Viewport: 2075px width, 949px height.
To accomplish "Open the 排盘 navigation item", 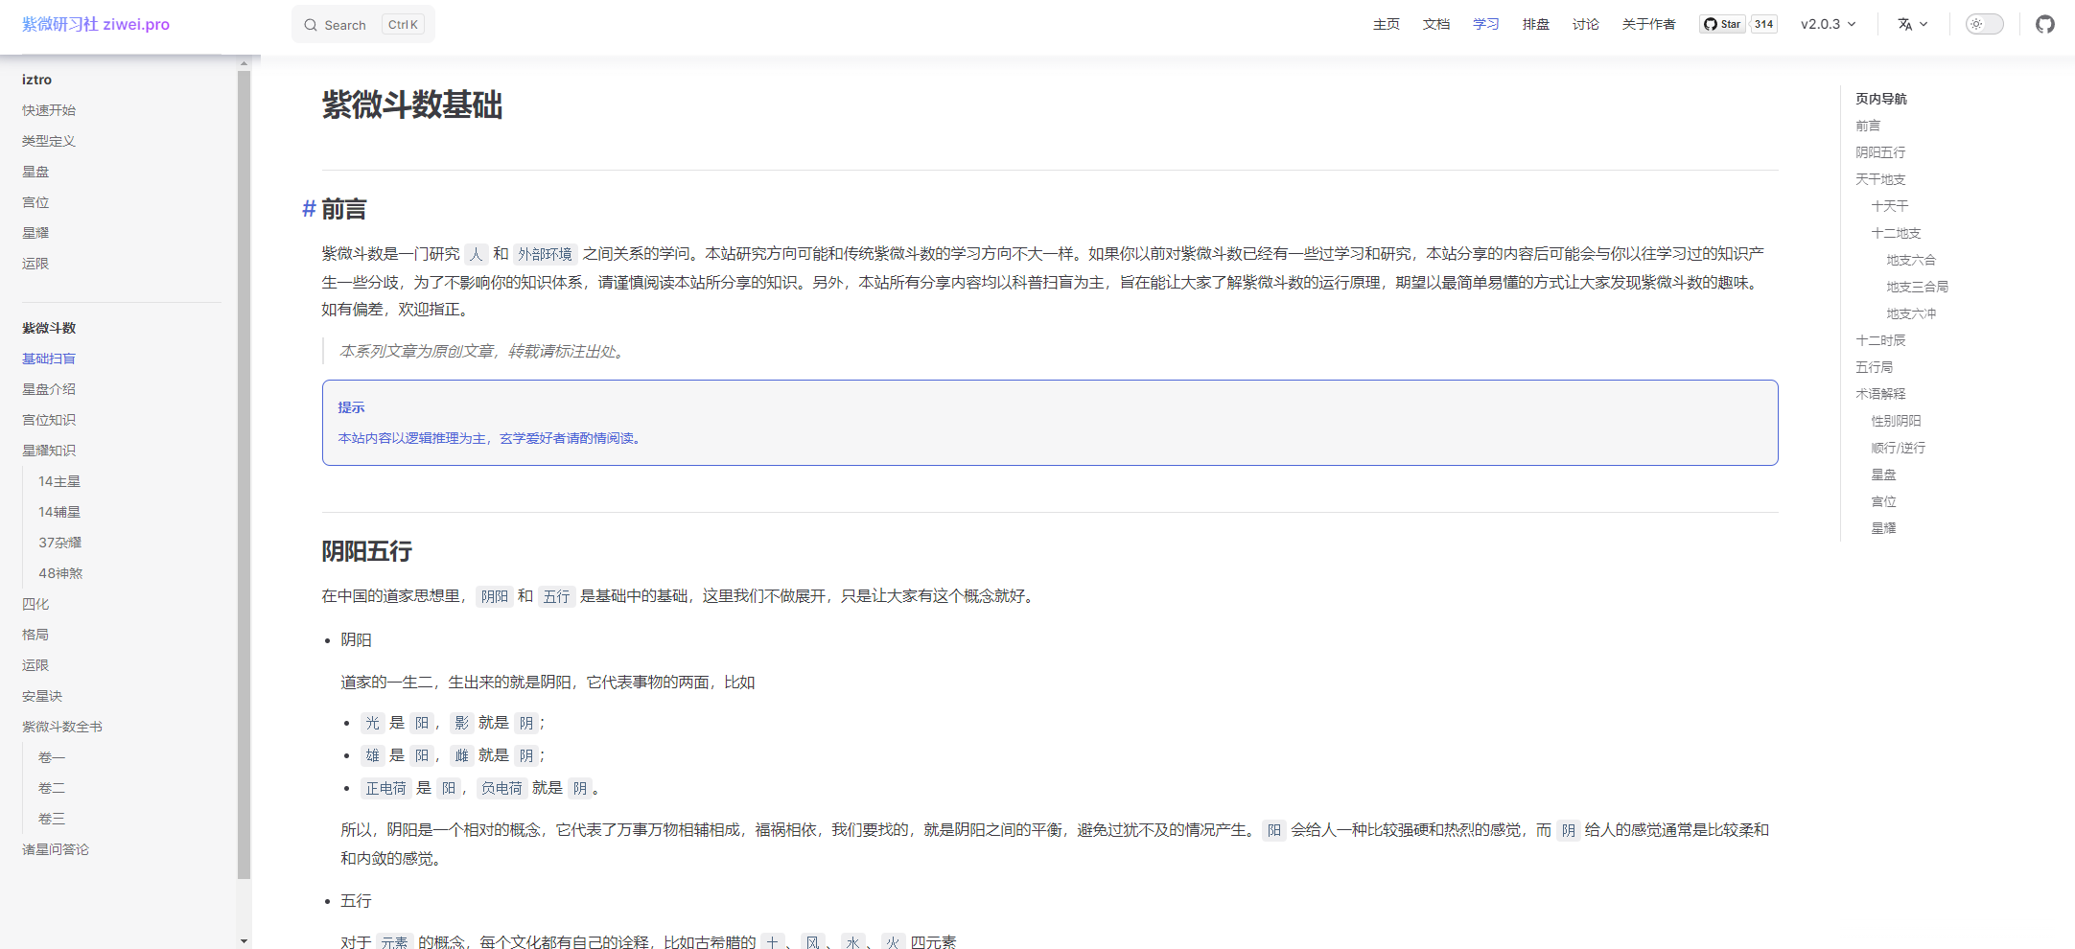I will [x=1534, y=24].
